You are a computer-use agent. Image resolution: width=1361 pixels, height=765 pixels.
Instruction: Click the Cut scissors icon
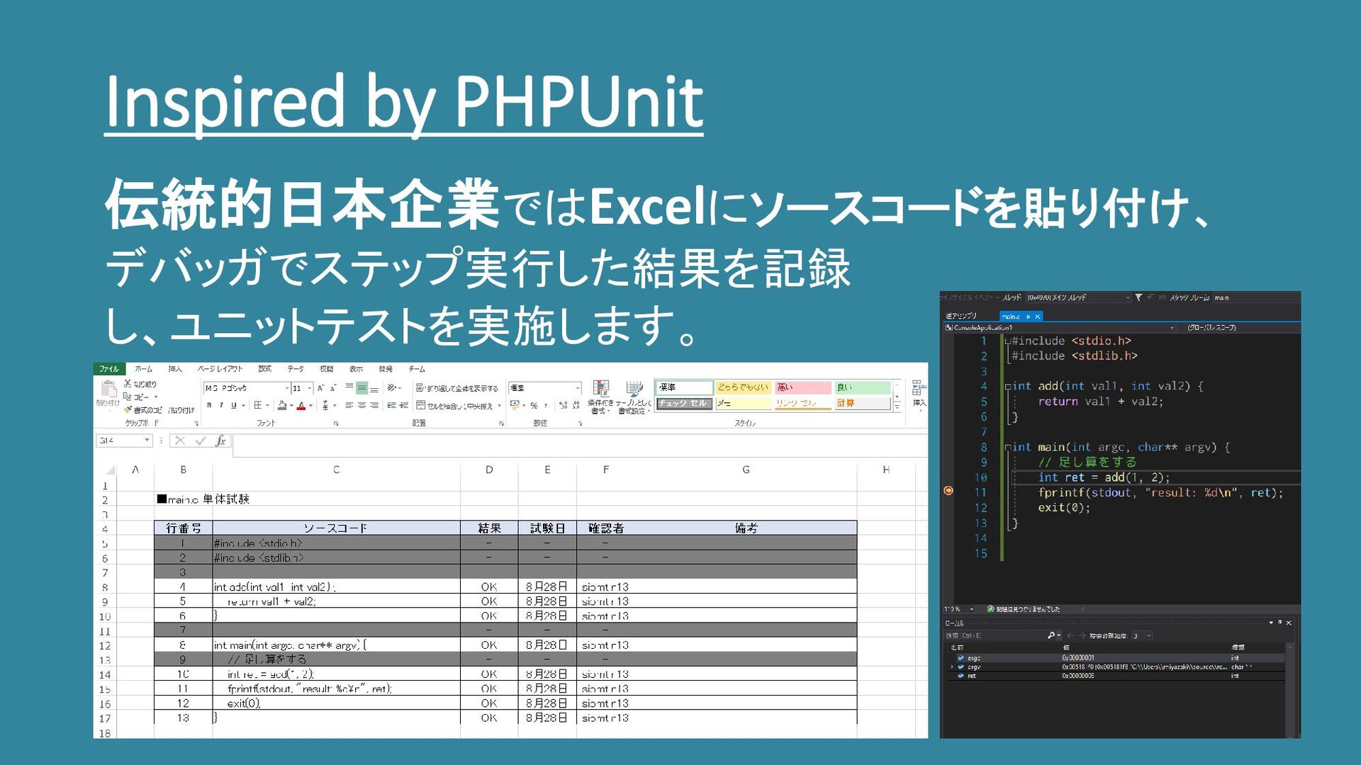tap(128, 384)
